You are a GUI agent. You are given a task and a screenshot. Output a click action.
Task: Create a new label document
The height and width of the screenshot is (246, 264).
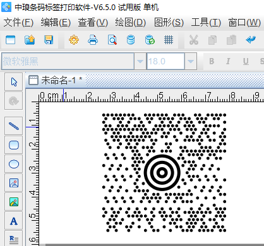pyautogui.click(x=10, y=40)
